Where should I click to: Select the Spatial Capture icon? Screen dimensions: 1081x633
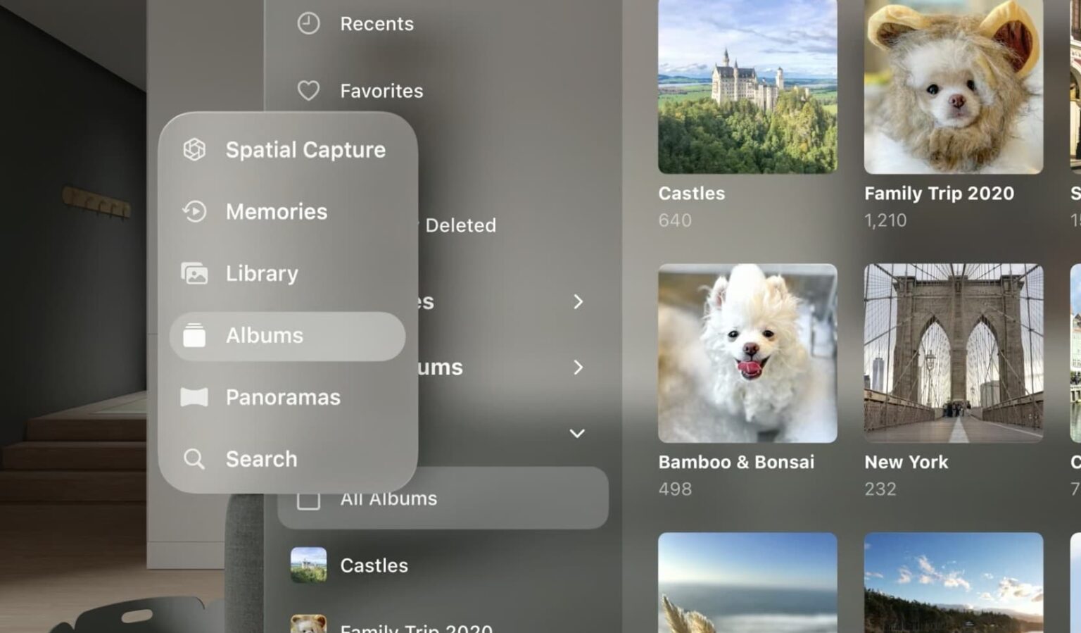(194, 149)
